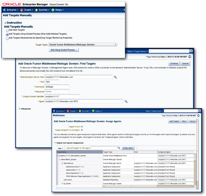Select Add Targets Using Guided Process radio option
Image resolution: width=206 pixels, height=196 pixels.
click(7, 35)
